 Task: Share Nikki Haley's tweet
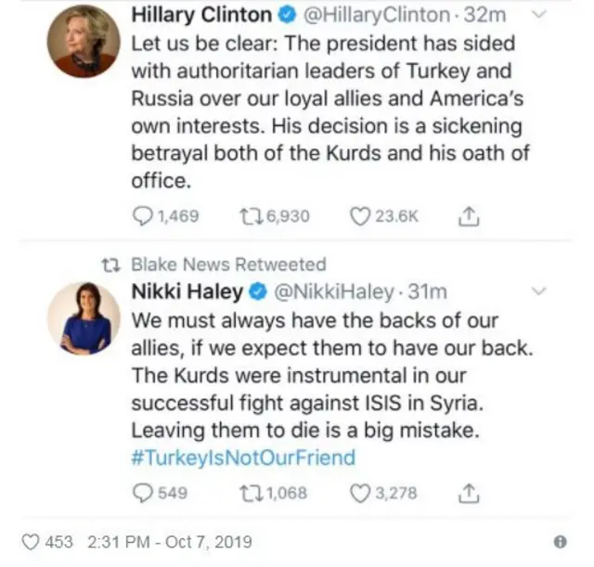(x=469, y=493)
